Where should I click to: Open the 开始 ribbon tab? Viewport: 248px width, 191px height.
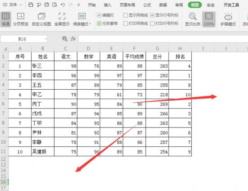[92, 5]
